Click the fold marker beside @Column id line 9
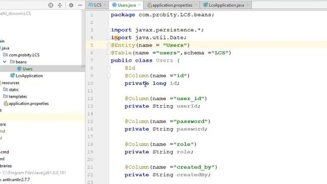The height and width of the screenshot is (184, 327). pos(109,76)
